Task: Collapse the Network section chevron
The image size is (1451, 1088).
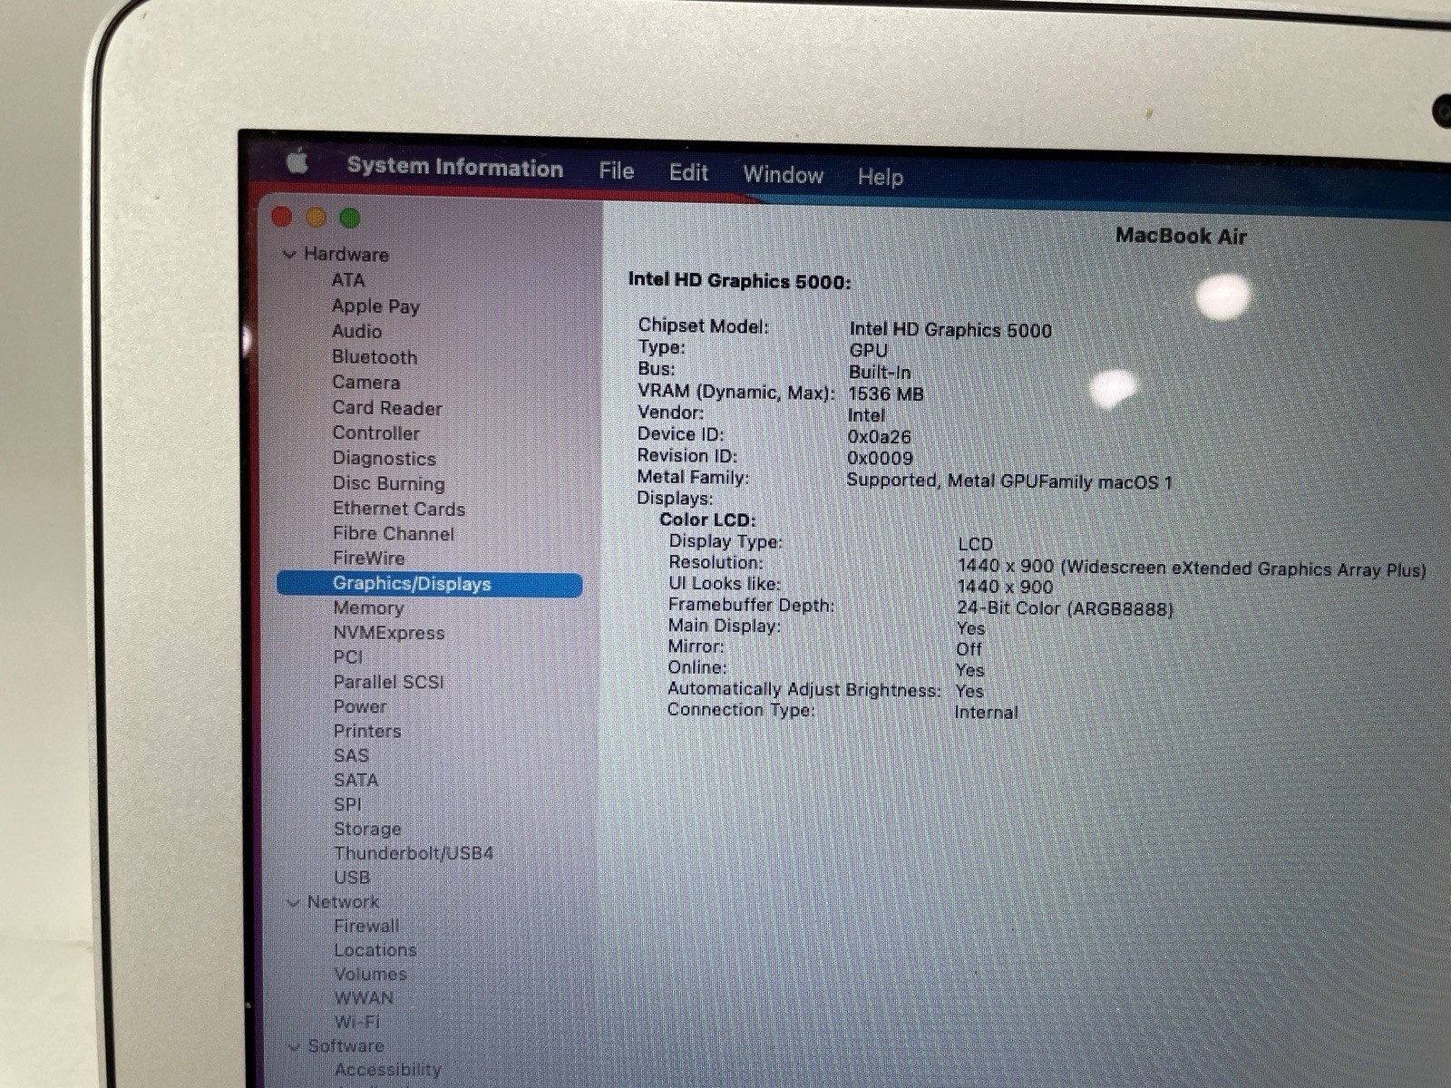Action: (x=293, y=902)
